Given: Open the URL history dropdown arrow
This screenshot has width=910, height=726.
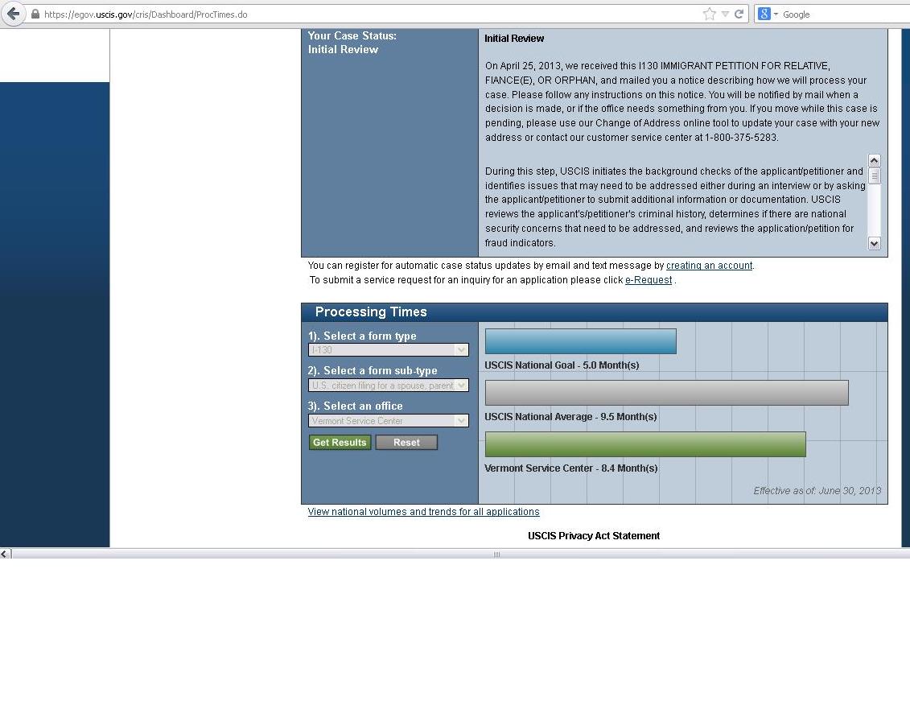Looking at the screenshot, I should pos(725,14).
